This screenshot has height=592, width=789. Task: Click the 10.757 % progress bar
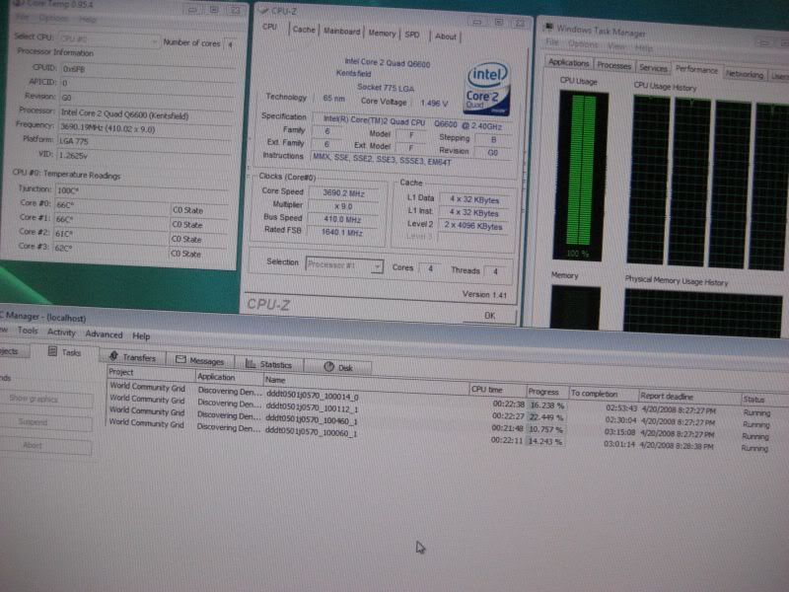[547, 429]
